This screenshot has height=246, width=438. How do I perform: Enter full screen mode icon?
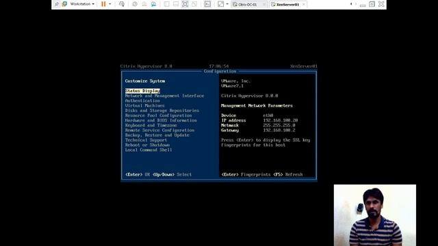tap(185, 4)
